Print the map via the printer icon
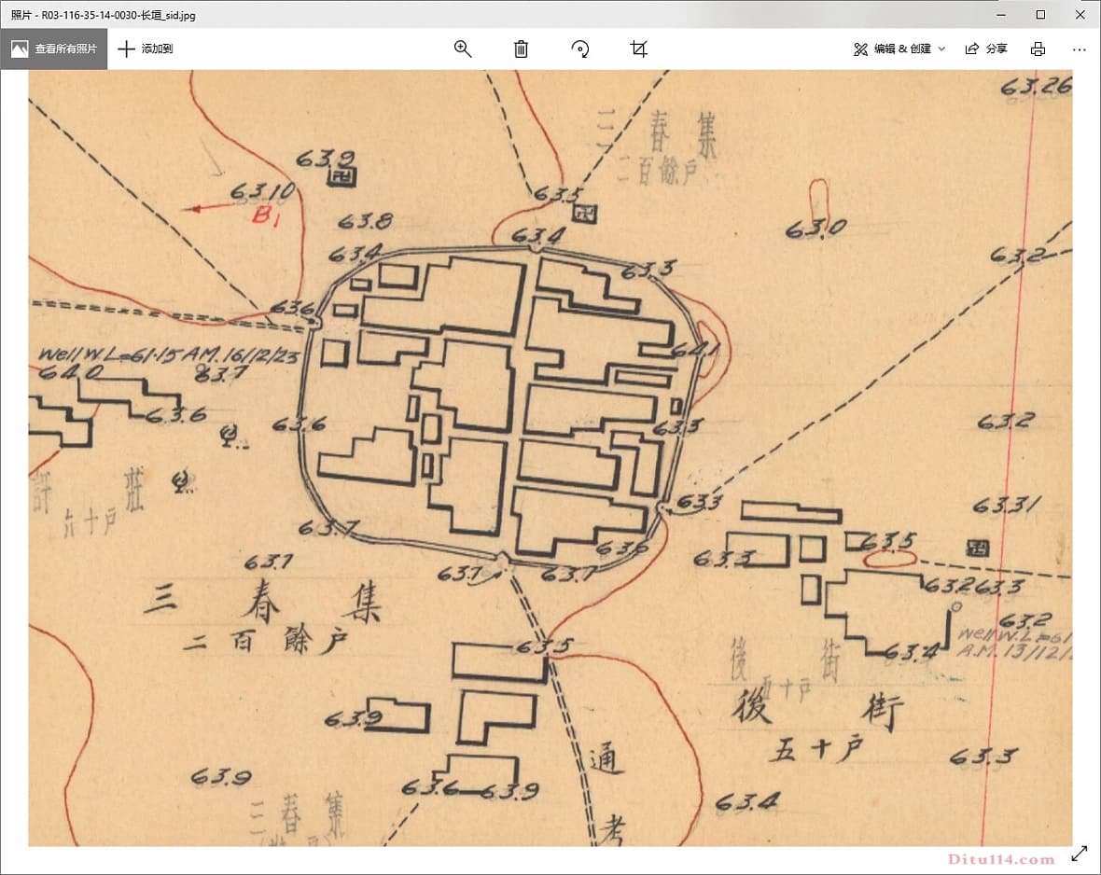 1038,49
